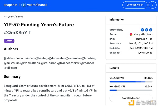Viewport: 158px width, 107px height.
Task: Open the first strategy icon
Action: (x=142, y=30)
